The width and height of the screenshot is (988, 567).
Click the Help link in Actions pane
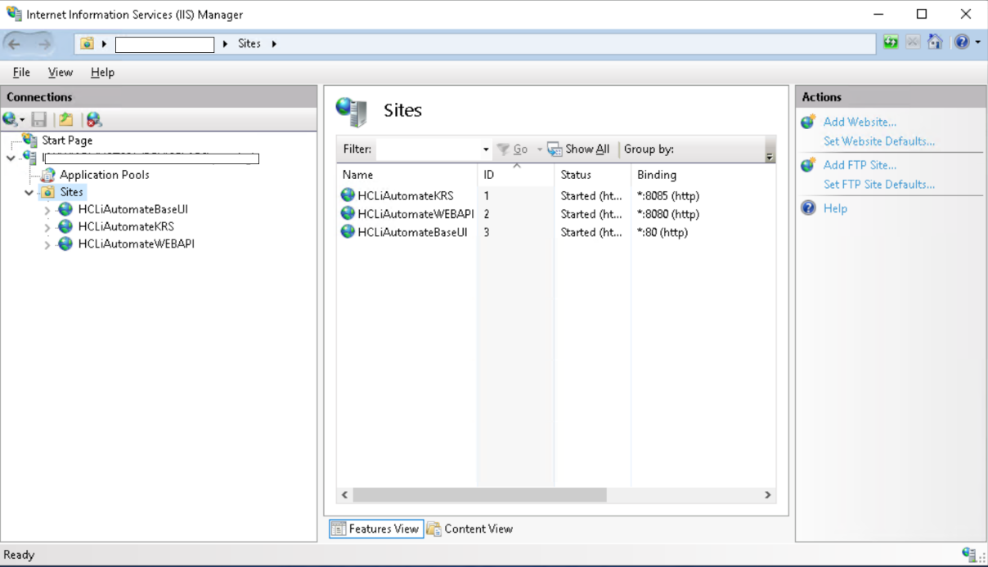pos(835,208)
